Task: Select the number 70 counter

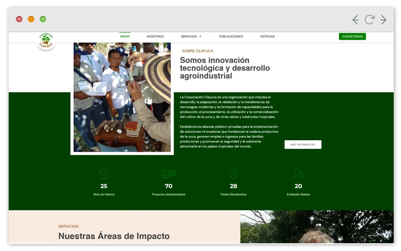Action: coord(169,186)
